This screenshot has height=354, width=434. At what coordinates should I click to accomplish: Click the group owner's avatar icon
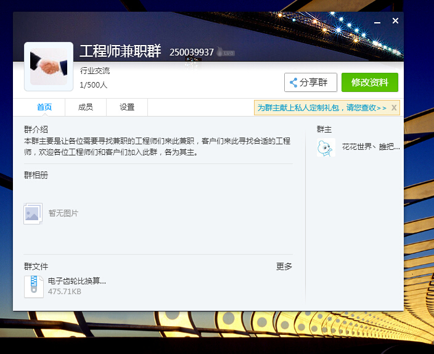[x=325, y=147]
